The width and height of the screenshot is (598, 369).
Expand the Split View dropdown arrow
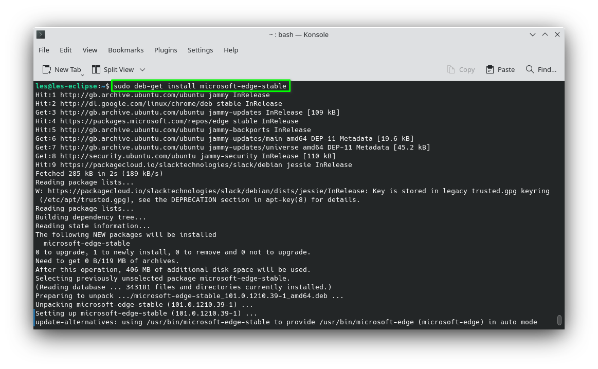tap(142, 70)
